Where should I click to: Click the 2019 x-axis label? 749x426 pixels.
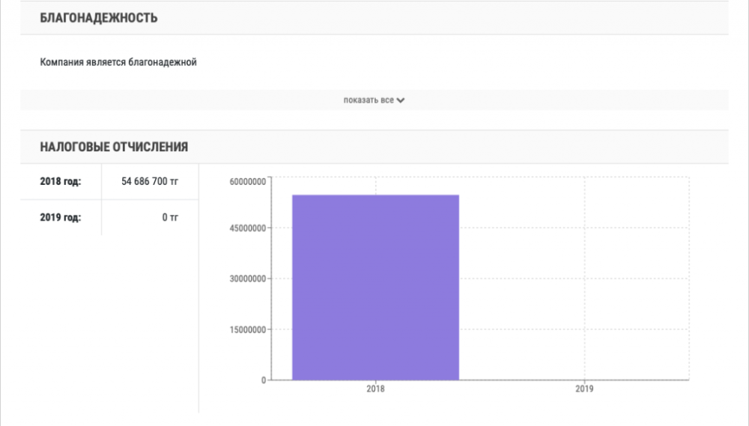(584, 390)
